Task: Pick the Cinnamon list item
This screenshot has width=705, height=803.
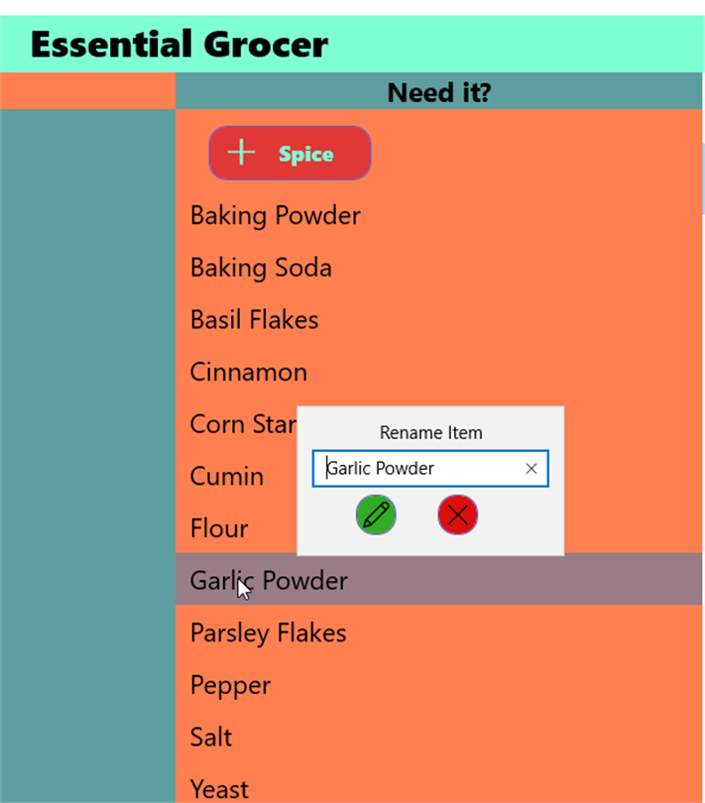Action: tap(249, 373)
